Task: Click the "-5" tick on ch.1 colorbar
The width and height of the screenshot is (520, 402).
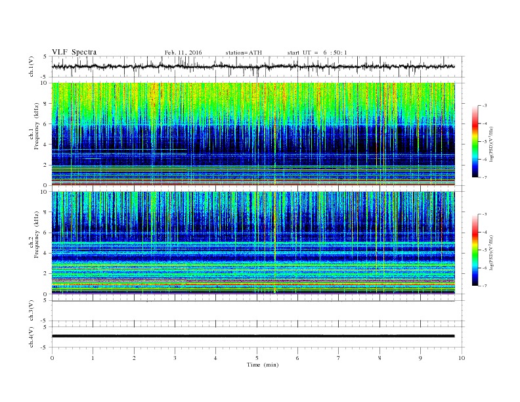Action: point(484,142)
